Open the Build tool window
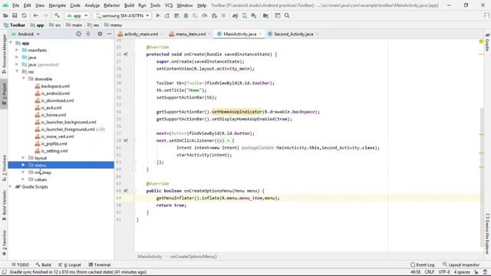 pyautogui.click(x=44, y=264)
